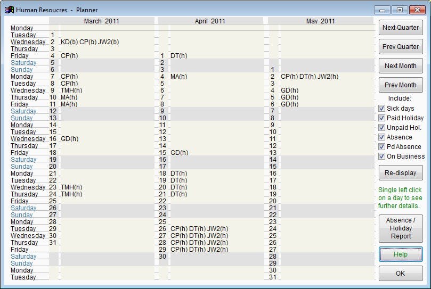431x289 pixels.
Task: Click March 11 MA(h) entry
Action: [69, 104]
